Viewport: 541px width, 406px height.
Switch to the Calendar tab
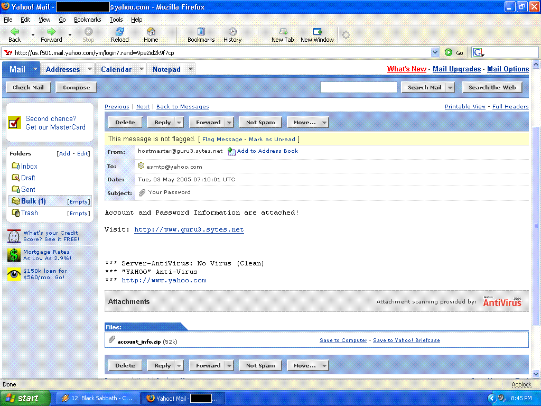click(x=116, y=69)
